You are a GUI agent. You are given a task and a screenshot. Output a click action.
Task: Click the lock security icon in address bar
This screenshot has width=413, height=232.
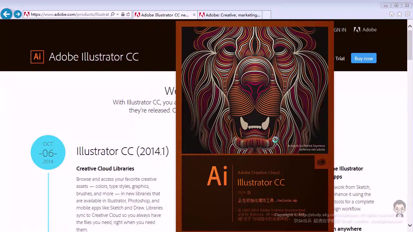pos(123,15)
